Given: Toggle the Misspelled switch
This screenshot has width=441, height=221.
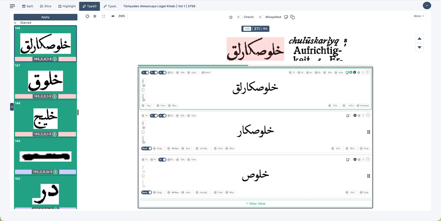Looking at the screenshot, I should coord(261,17).
